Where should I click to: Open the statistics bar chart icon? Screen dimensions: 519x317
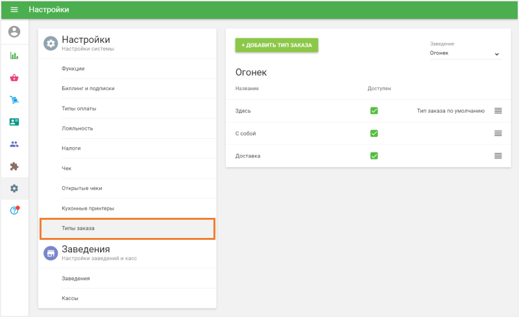[x=14, y=56]
